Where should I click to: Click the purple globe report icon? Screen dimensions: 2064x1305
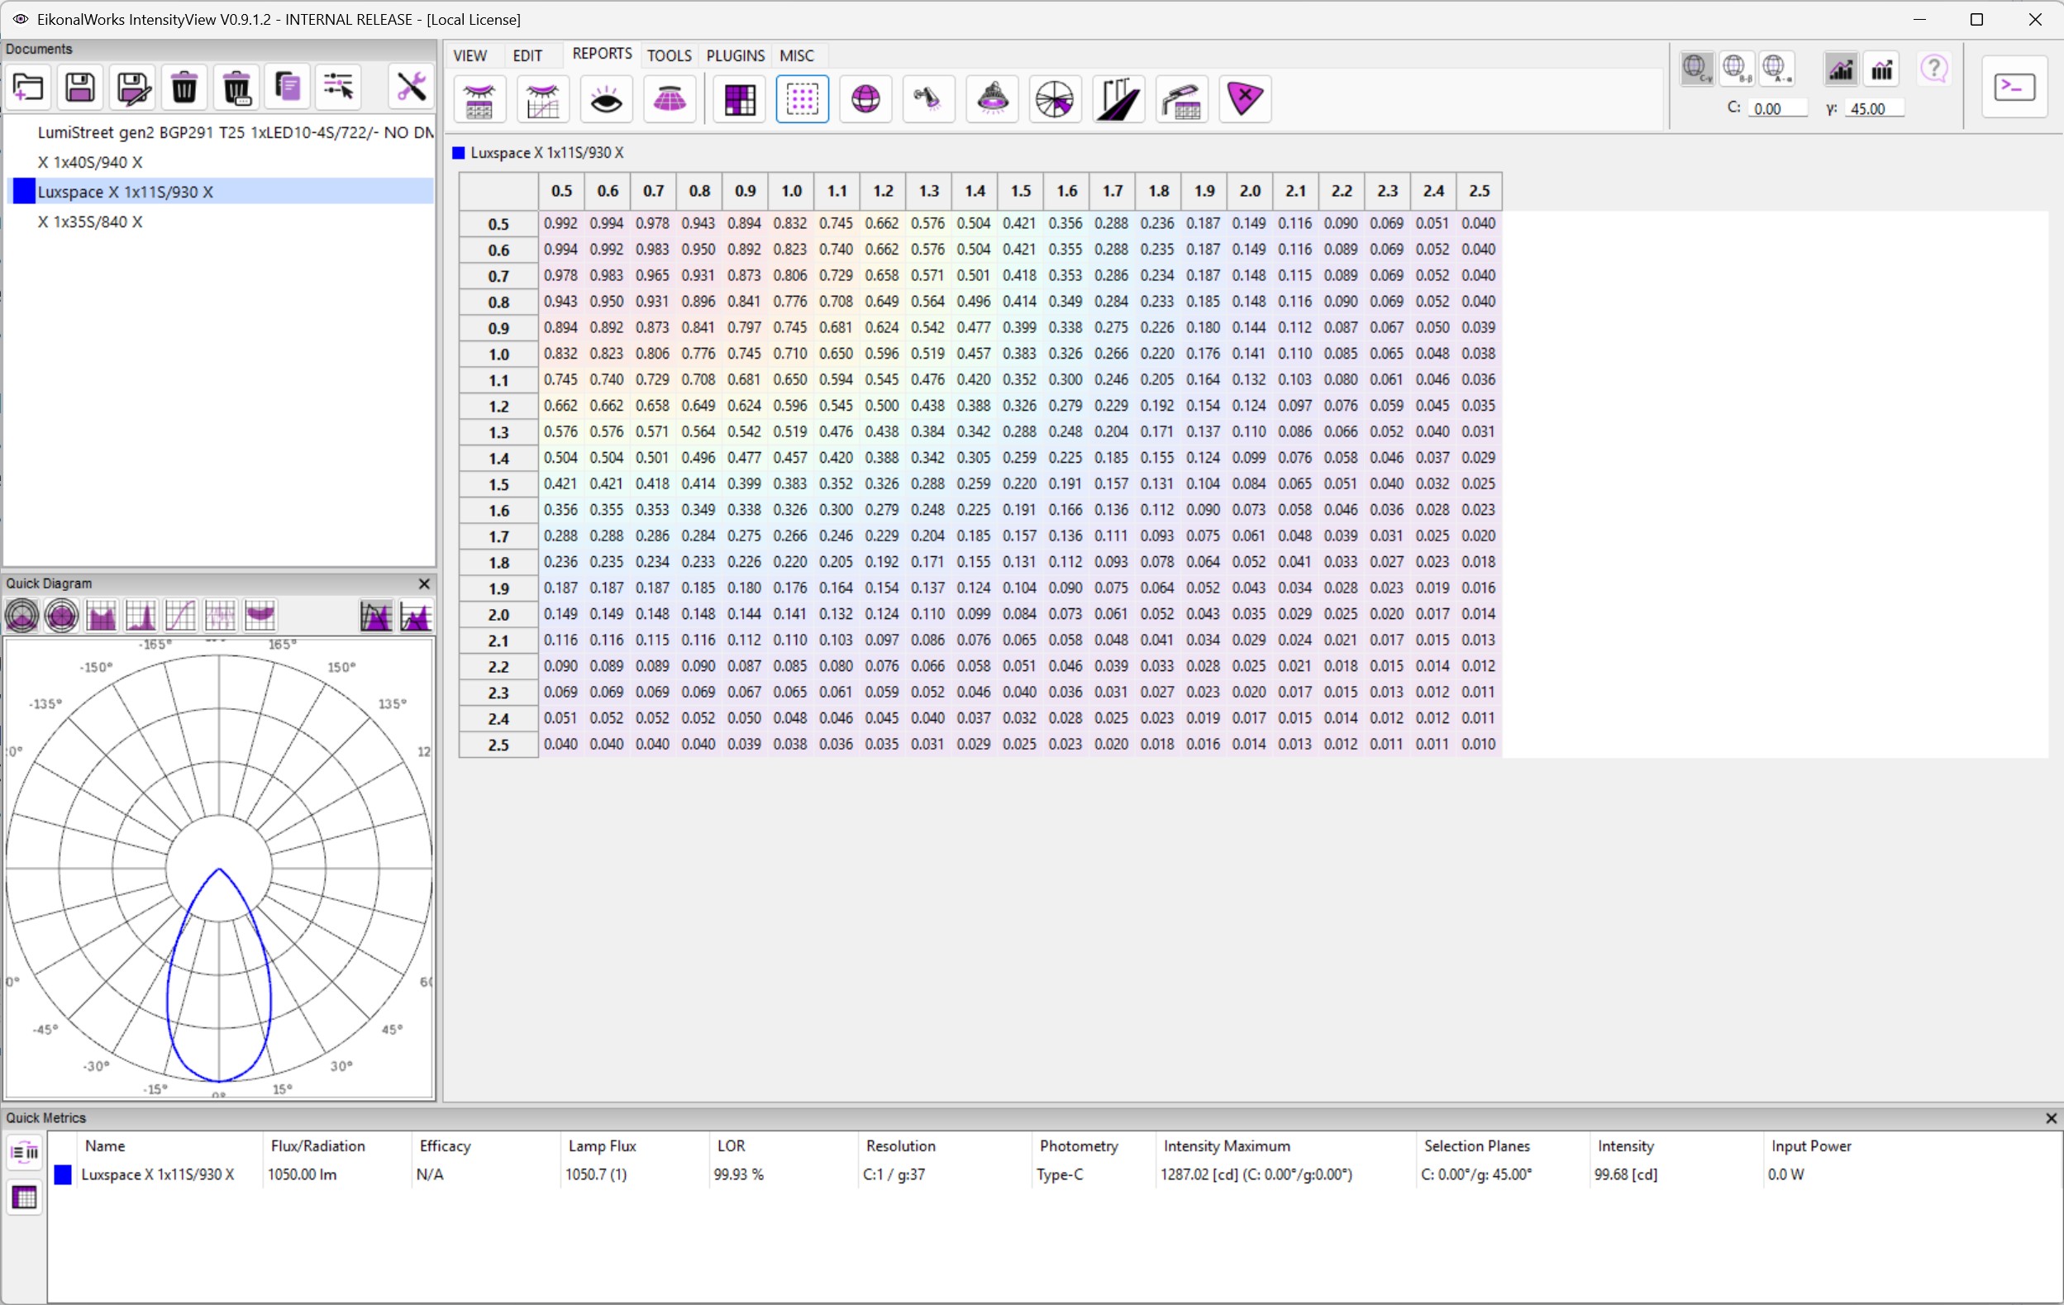865,99
